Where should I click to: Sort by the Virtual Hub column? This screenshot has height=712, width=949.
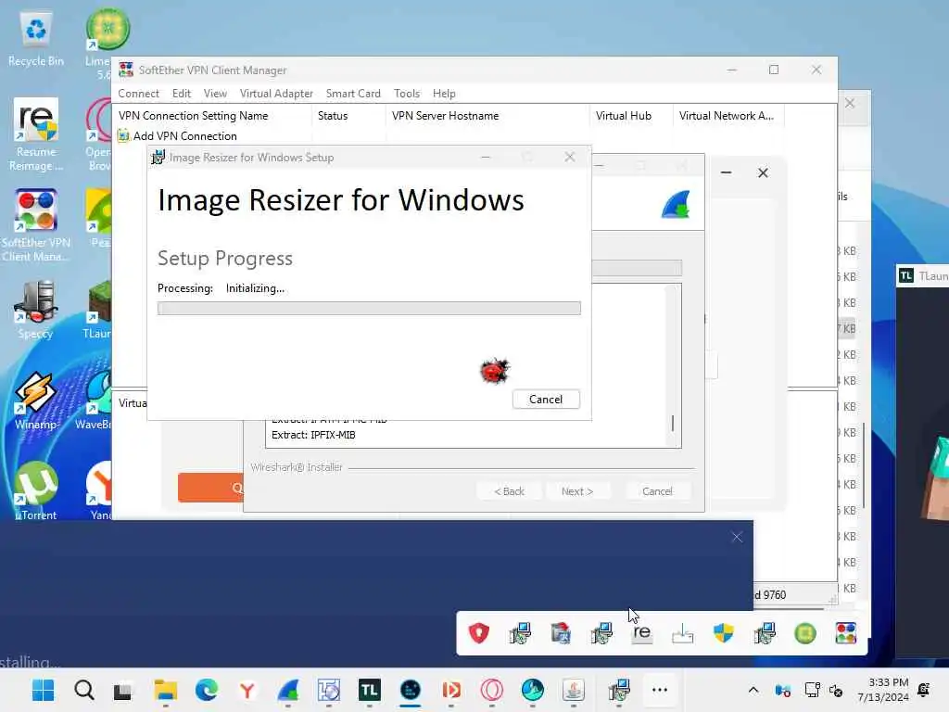tap(630, 116)
